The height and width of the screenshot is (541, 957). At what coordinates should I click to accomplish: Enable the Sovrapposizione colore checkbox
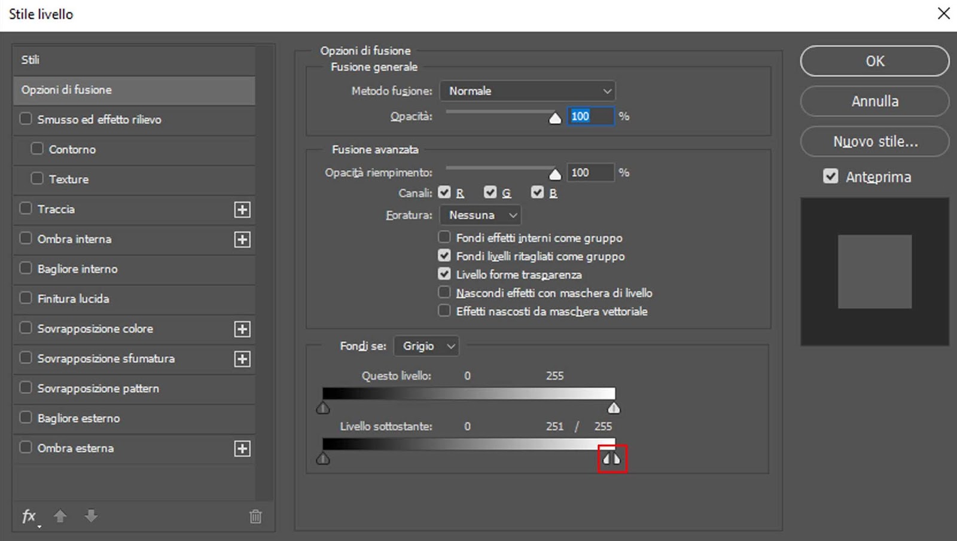coord(26,328)
